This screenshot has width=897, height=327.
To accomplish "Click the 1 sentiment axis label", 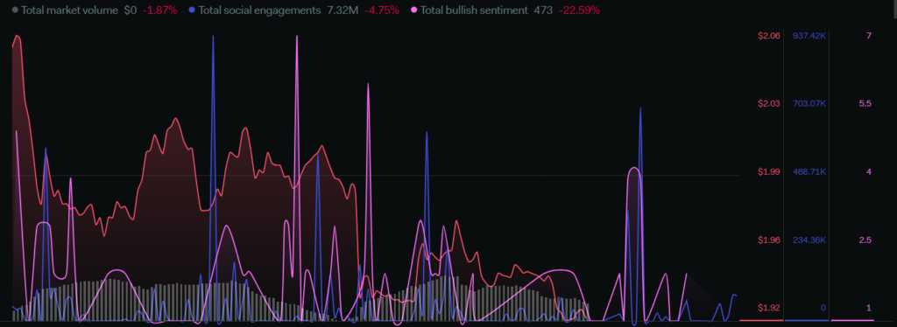I will click(869, 308).
